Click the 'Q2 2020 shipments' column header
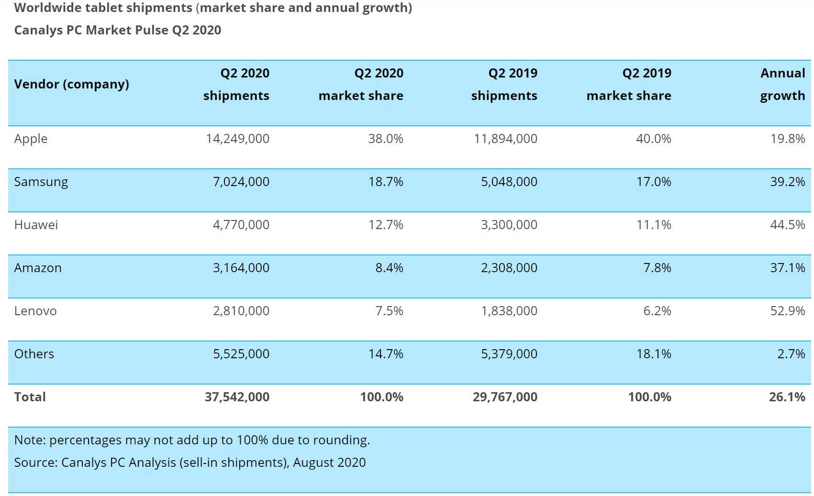814x496 pixels. (236, 84)
